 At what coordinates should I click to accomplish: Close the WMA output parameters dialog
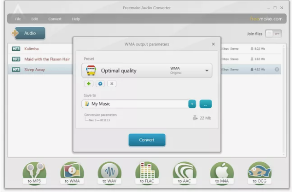click(x=214, y=44)
